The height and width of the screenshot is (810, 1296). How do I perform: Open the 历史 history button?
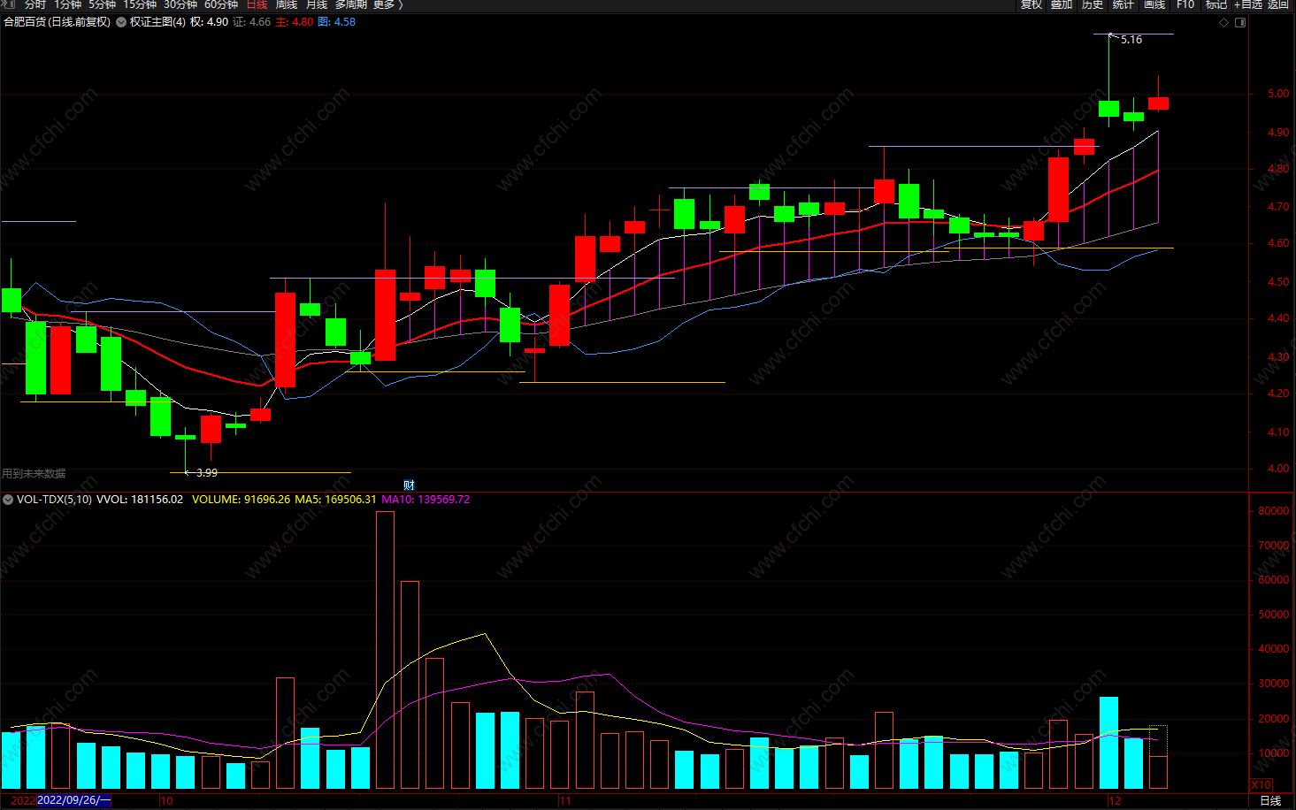[1093, 4]
